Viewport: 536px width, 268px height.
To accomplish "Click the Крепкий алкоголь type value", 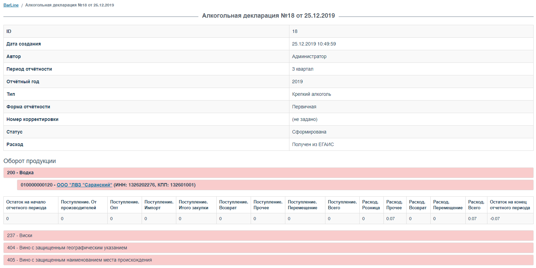I will coord(311,94).
